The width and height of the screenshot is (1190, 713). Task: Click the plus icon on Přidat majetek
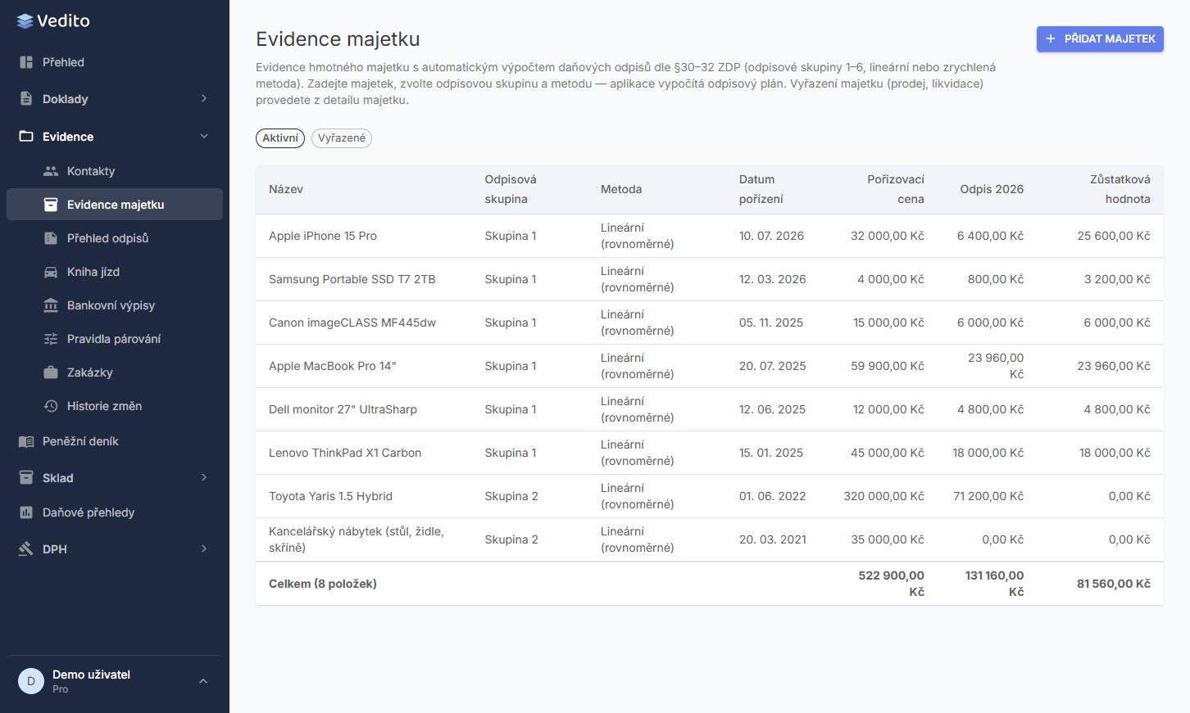tap(1051, 38)
